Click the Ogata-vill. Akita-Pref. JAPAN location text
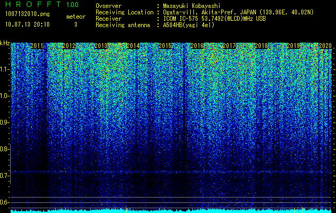This screenshot has height=213, width=336. click(238, 12)
